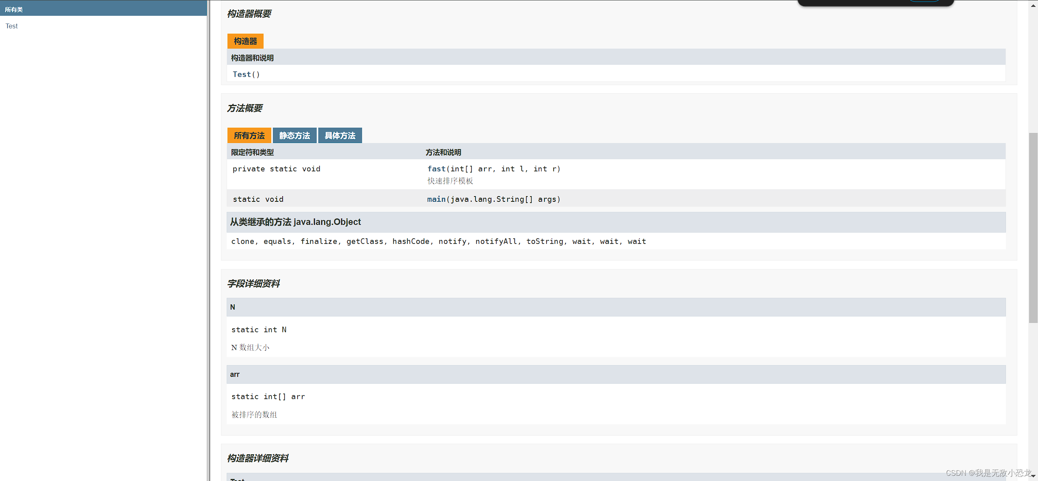This screenshot has height=481, width=1038.
Task: Open the Test class in the sidebar
Action: click(11, 26)
